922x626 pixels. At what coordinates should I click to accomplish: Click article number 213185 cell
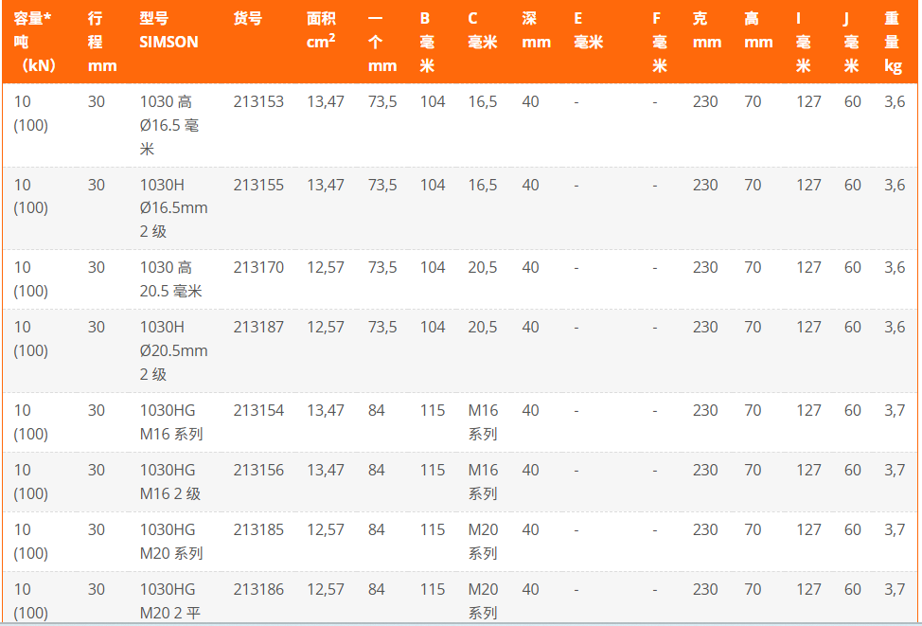click(258, 529)
